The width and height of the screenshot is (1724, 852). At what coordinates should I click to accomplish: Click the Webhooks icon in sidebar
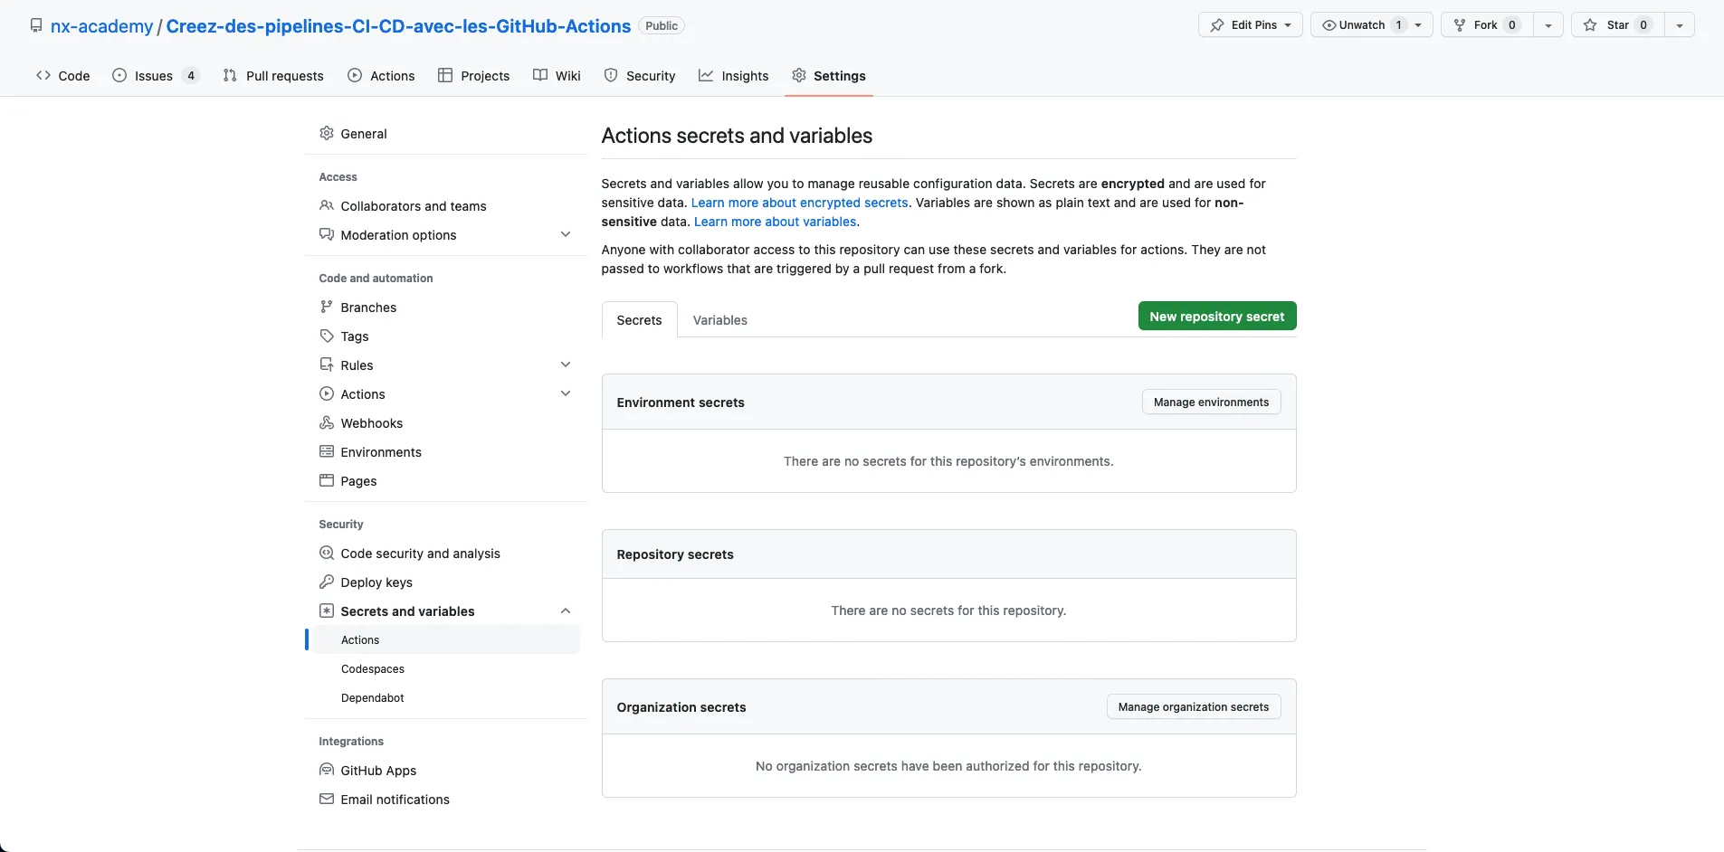click(x=327, y=423)
